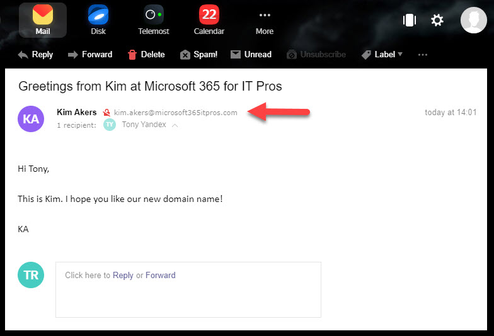494x336 pixels.
Task: Collapse the recipient details chevron
Action: coord(175,125)
